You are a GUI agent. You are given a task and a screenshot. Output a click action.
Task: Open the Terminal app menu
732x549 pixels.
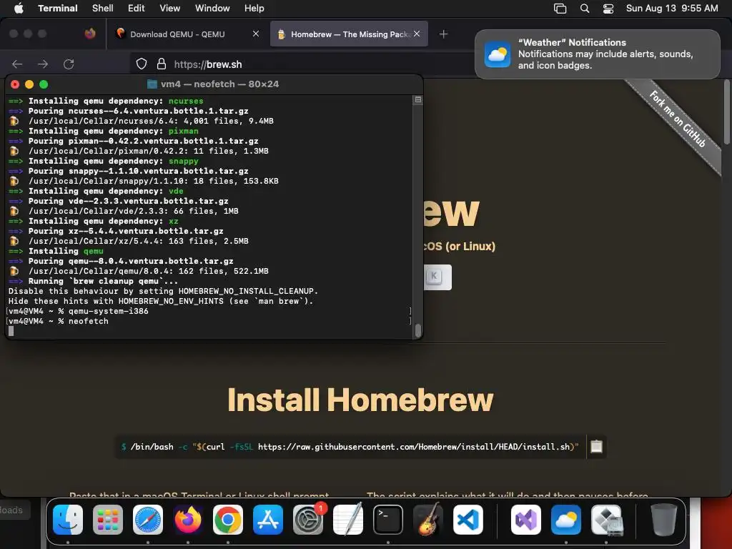58,8
